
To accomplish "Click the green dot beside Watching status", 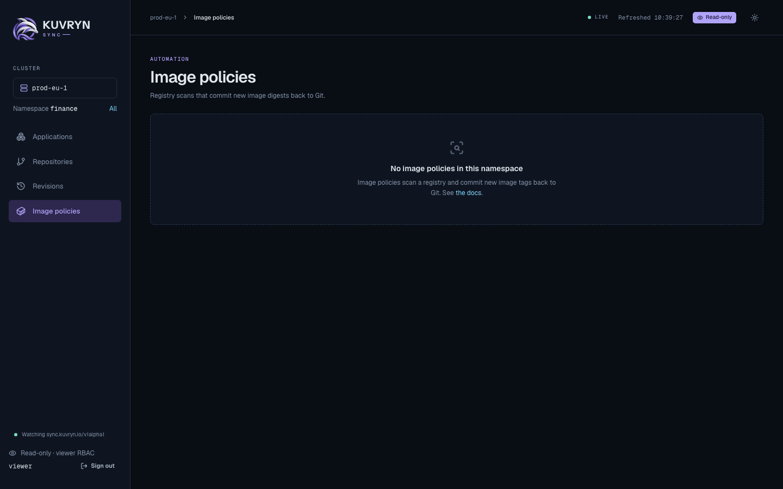I will [x=16, y=435].
